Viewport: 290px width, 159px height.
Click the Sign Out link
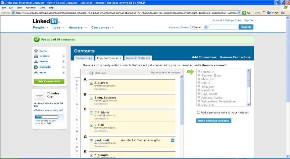click(249, 20)
